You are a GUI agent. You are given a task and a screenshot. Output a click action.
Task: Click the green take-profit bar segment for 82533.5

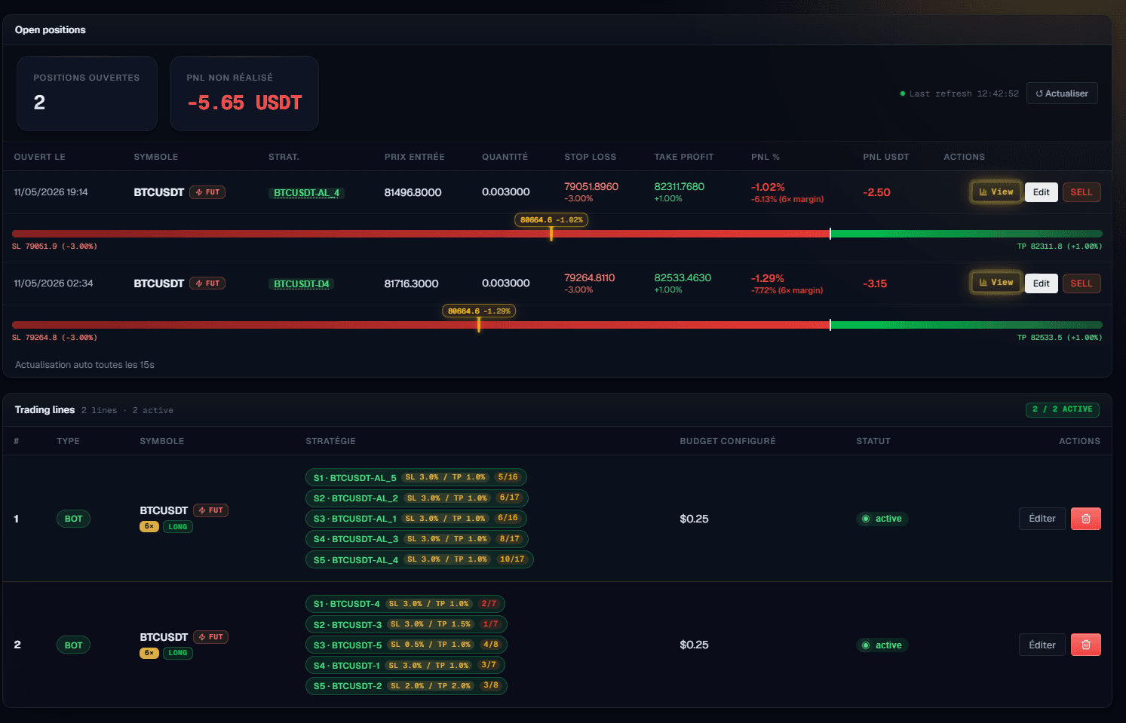[x=966, y=325]
